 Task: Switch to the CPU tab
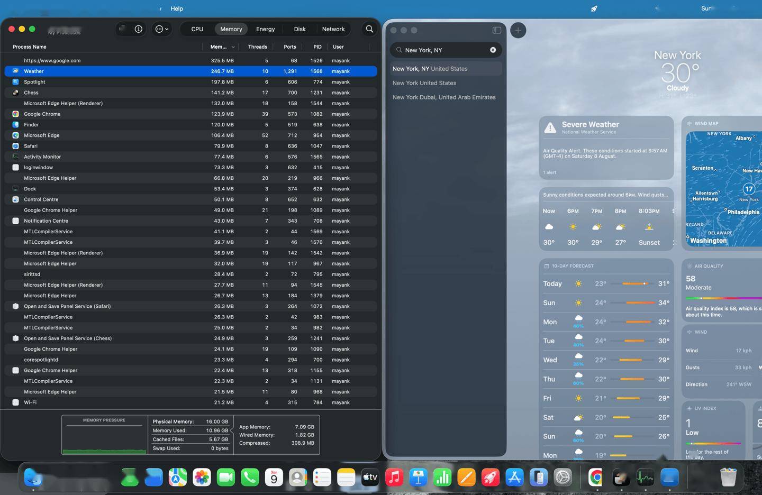pyautogui.click(x=197, y=29)
